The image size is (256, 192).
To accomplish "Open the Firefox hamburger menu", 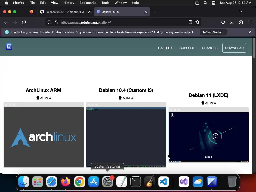I will [250, 22].
